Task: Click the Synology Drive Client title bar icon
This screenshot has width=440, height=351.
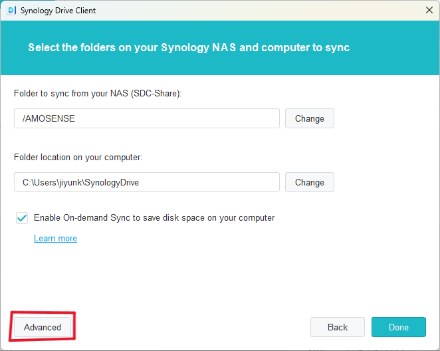Action: point(11,11)
